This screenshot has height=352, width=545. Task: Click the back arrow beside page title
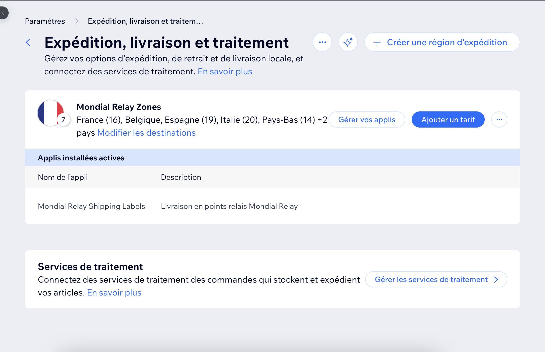click(28, 42)
